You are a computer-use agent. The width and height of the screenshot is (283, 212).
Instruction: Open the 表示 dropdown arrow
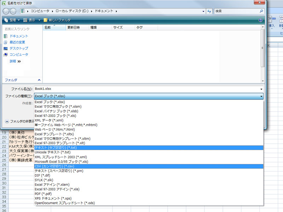point(39,20)
